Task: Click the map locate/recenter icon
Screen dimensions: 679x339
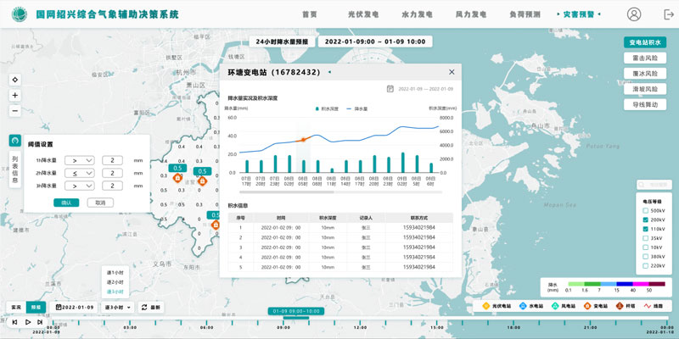Action: coord(14,80)
